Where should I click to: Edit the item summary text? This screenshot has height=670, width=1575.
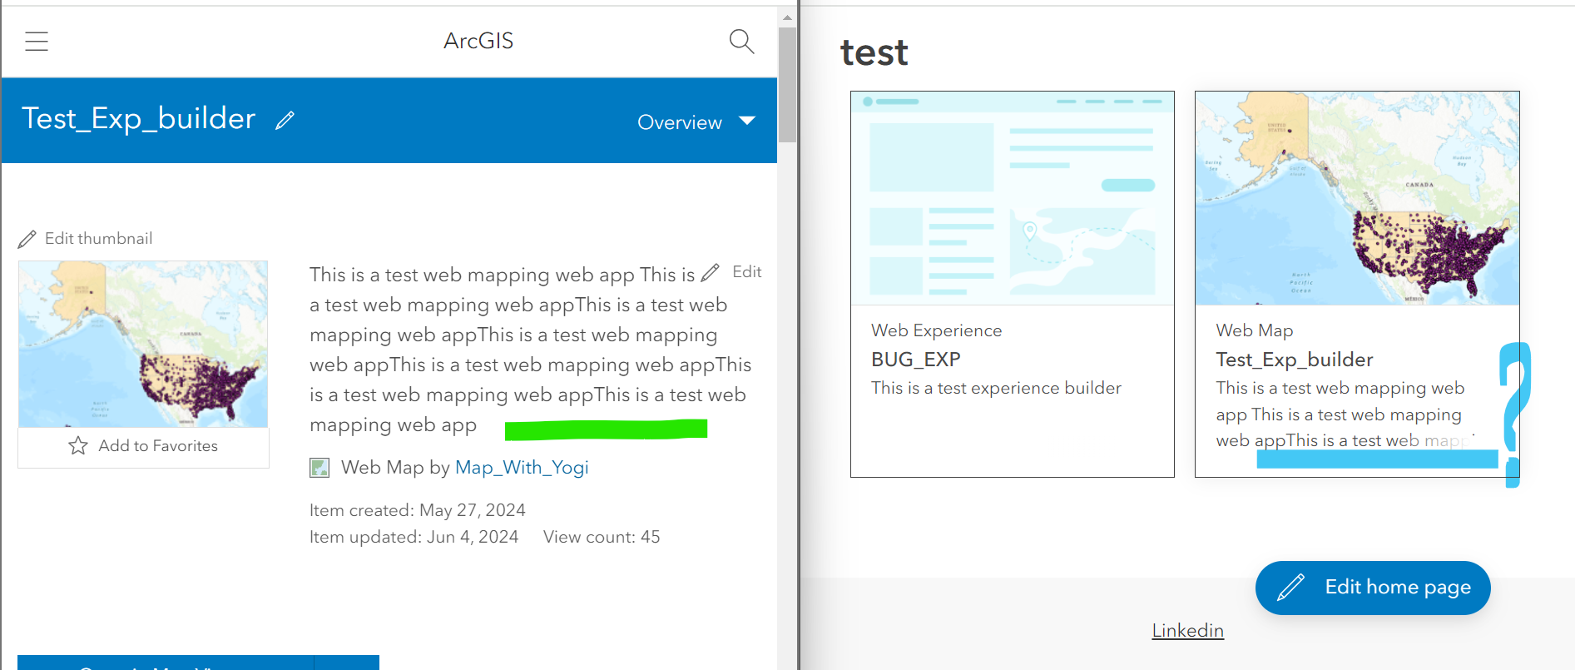click(x=732, y=272)
